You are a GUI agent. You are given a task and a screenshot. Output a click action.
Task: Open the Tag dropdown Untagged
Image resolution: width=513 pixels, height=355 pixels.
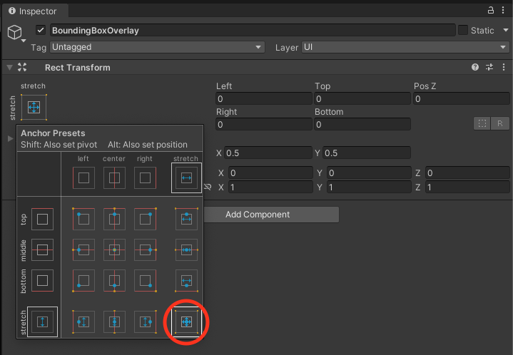(x=157, y=47)
